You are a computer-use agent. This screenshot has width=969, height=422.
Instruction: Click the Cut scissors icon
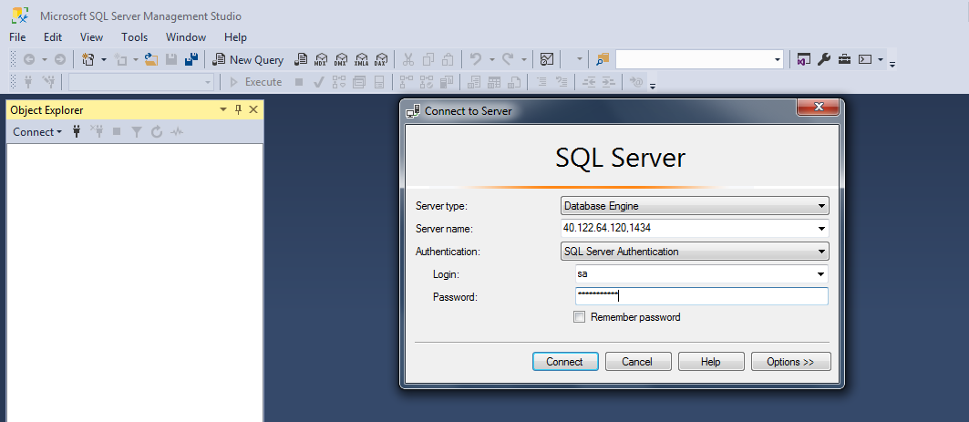tap(407, 59)
